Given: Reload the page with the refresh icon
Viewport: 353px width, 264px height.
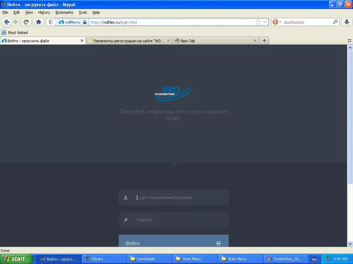Looking at the screenshot, I should point(26,22).
